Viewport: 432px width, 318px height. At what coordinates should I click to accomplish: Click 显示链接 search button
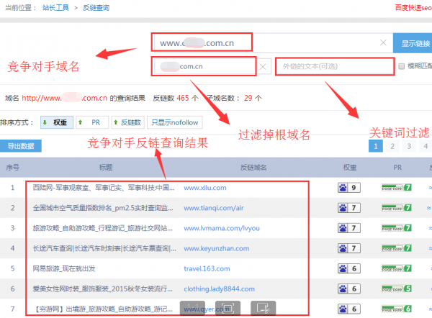point(413,43)
